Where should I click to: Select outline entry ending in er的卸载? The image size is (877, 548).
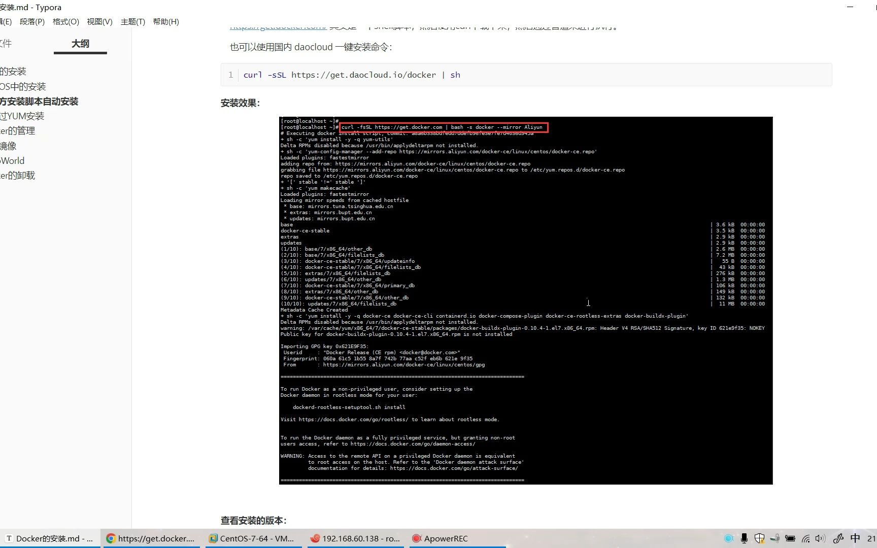click(x=18, y=176)
